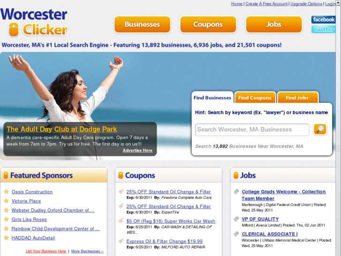The width and height of the screenshot is (341, 256).
Task: Click tag icon next to Super Works Car Wash
Action: click(121, 221)
